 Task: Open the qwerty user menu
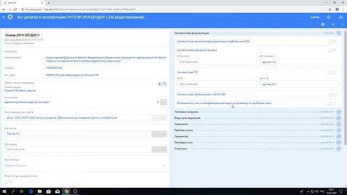point(315,17)
